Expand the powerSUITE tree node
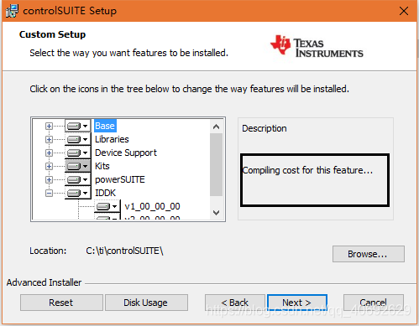Viewport: 419px width, 326px height. [49, 179]
